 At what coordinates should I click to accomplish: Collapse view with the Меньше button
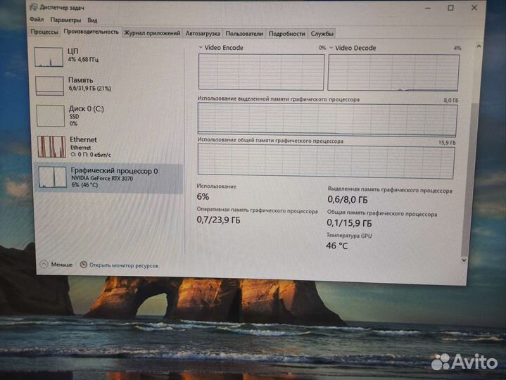point(56,264)
